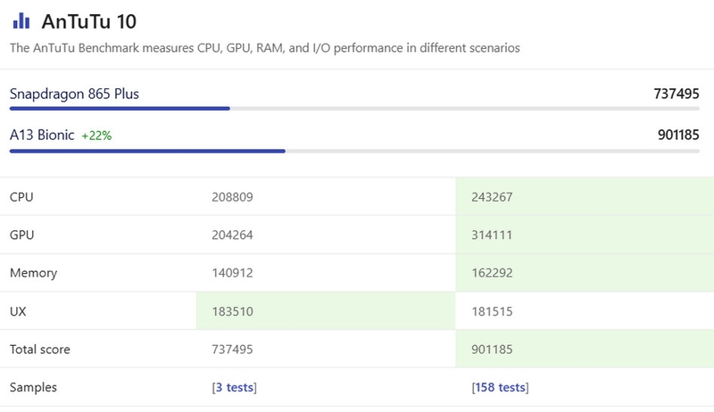Image resolution: width=714 pixels, height=412 pixels.
Task: Click the AnTuTu Benchmark description text
Action: click(x=264, y=48)
